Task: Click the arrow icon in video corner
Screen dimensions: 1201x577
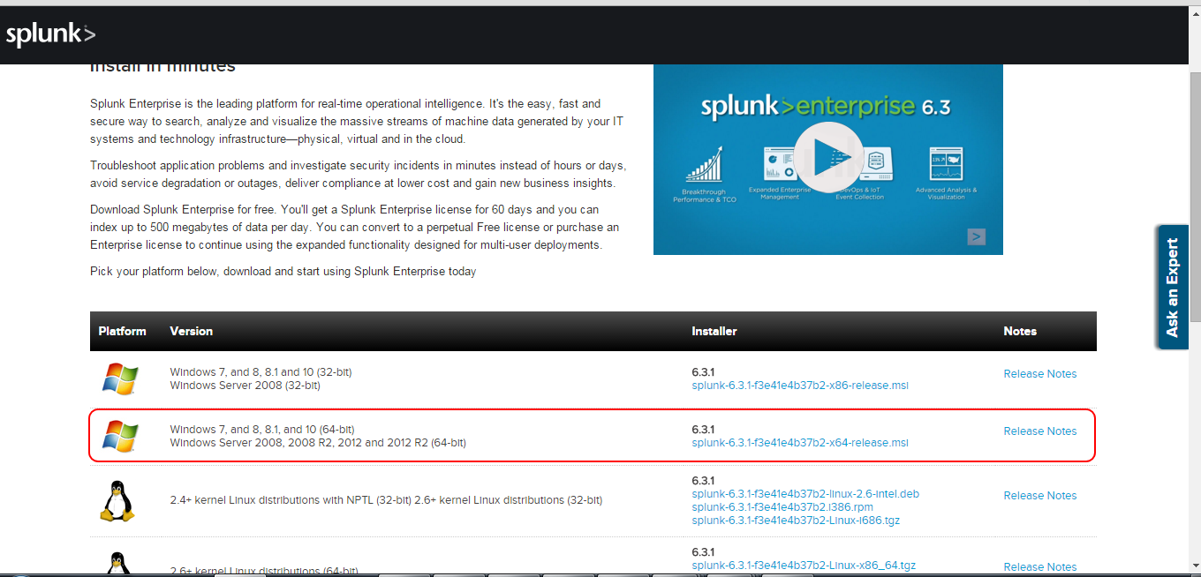Action: pyautogui.click(x=976, y=236)
